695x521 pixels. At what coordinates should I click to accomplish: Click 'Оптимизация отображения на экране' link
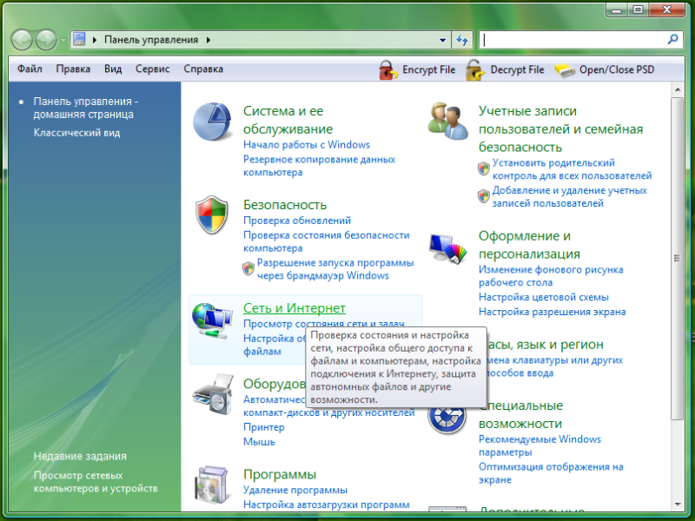click(x=551, y=473)
